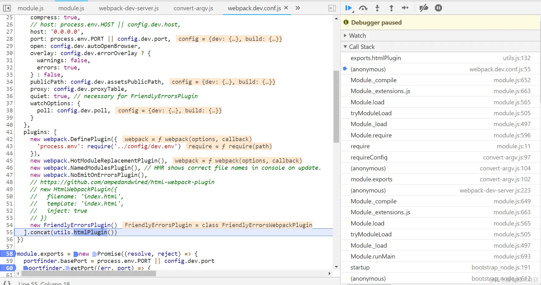
Task: Click the 'Debugger paused' status banner
Action: point(441,22)
